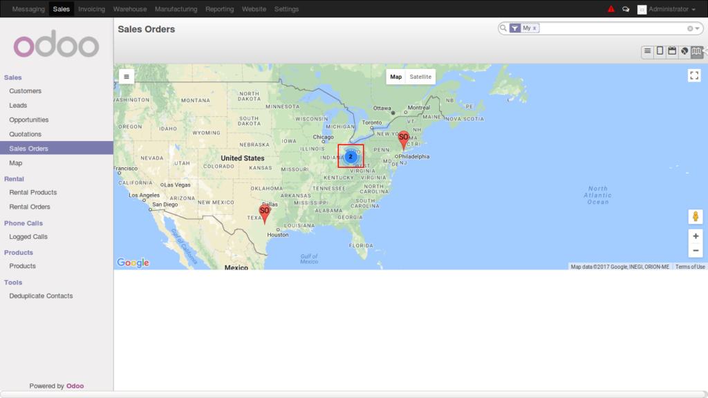Switch to graph view

(x=684, y=51)
